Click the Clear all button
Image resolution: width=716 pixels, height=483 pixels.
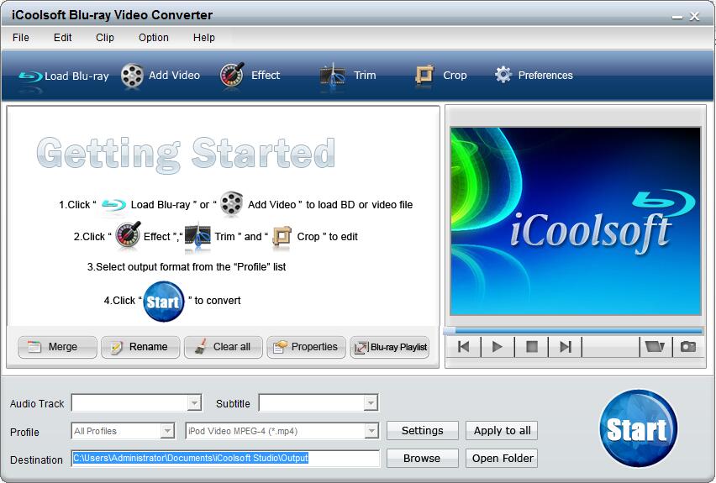224,347
